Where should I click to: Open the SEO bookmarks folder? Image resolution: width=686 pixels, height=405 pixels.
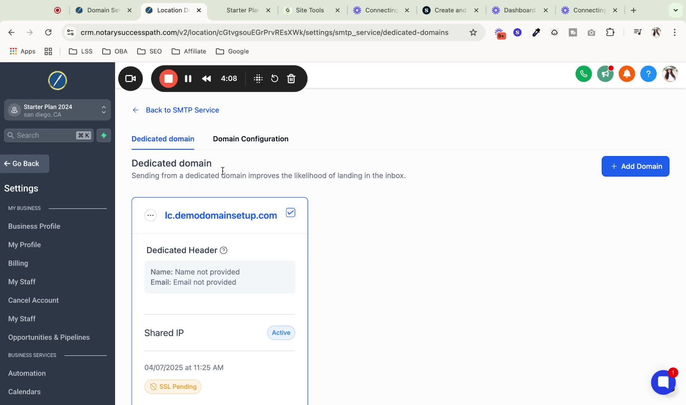tap(150, 51)
